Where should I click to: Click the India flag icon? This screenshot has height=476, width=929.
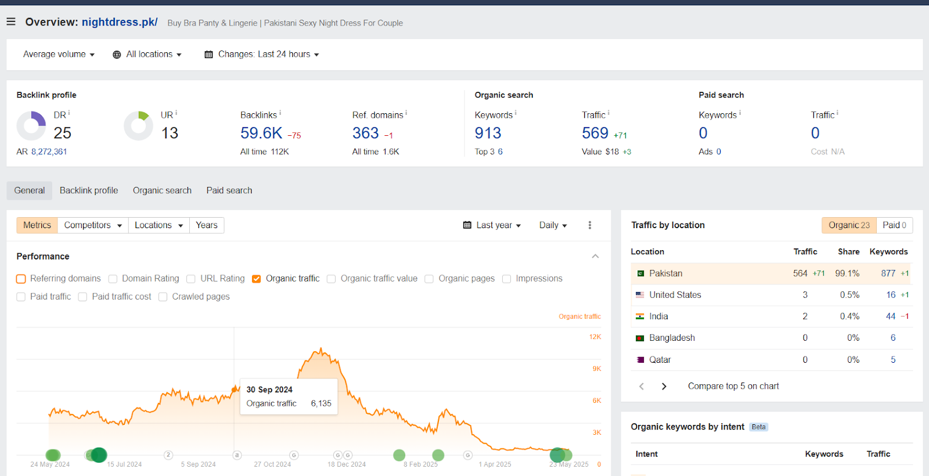pyautogui.click(x=640, y=316)
